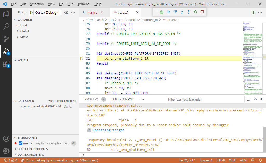266x163 pixels.
Task: Click errors and warnings count in status bar
Action: pyautogui.click(x=10, y=160)
